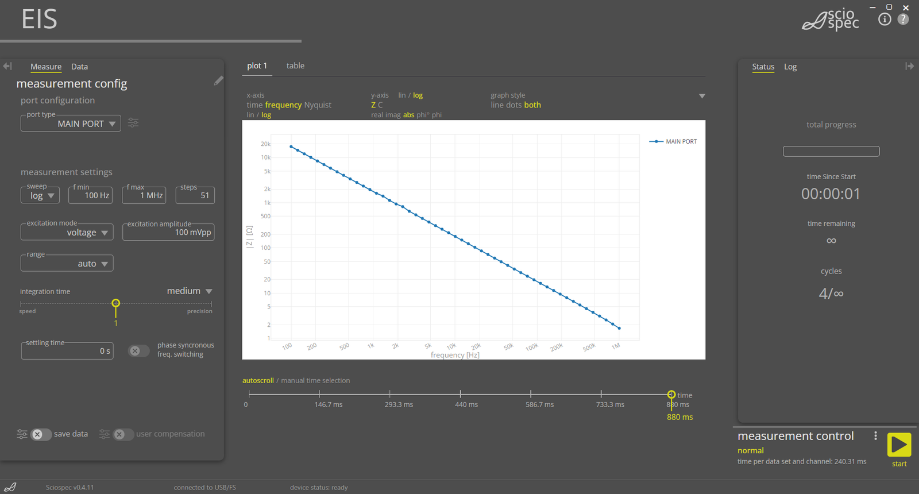Click the integration time slider handle
This screenshot has height=494, width=919.
(116, 303)
